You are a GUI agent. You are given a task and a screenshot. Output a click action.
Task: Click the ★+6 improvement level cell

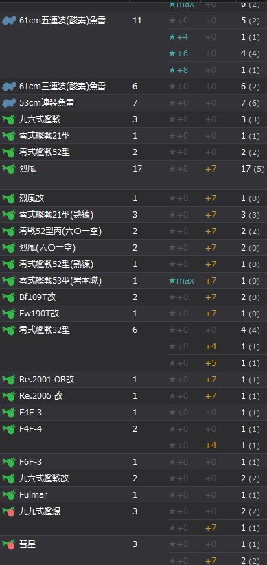click(178, 54)
